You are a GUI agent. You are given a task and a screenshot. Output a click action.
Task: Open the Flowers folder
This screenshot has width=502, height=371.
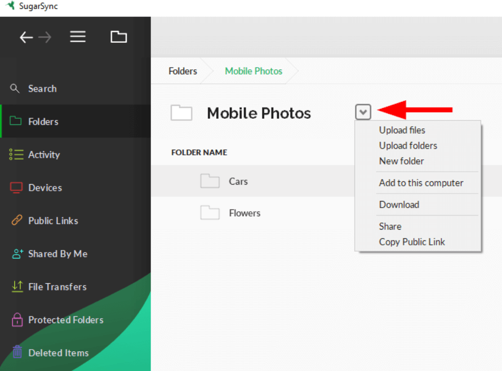click(245, 213)
